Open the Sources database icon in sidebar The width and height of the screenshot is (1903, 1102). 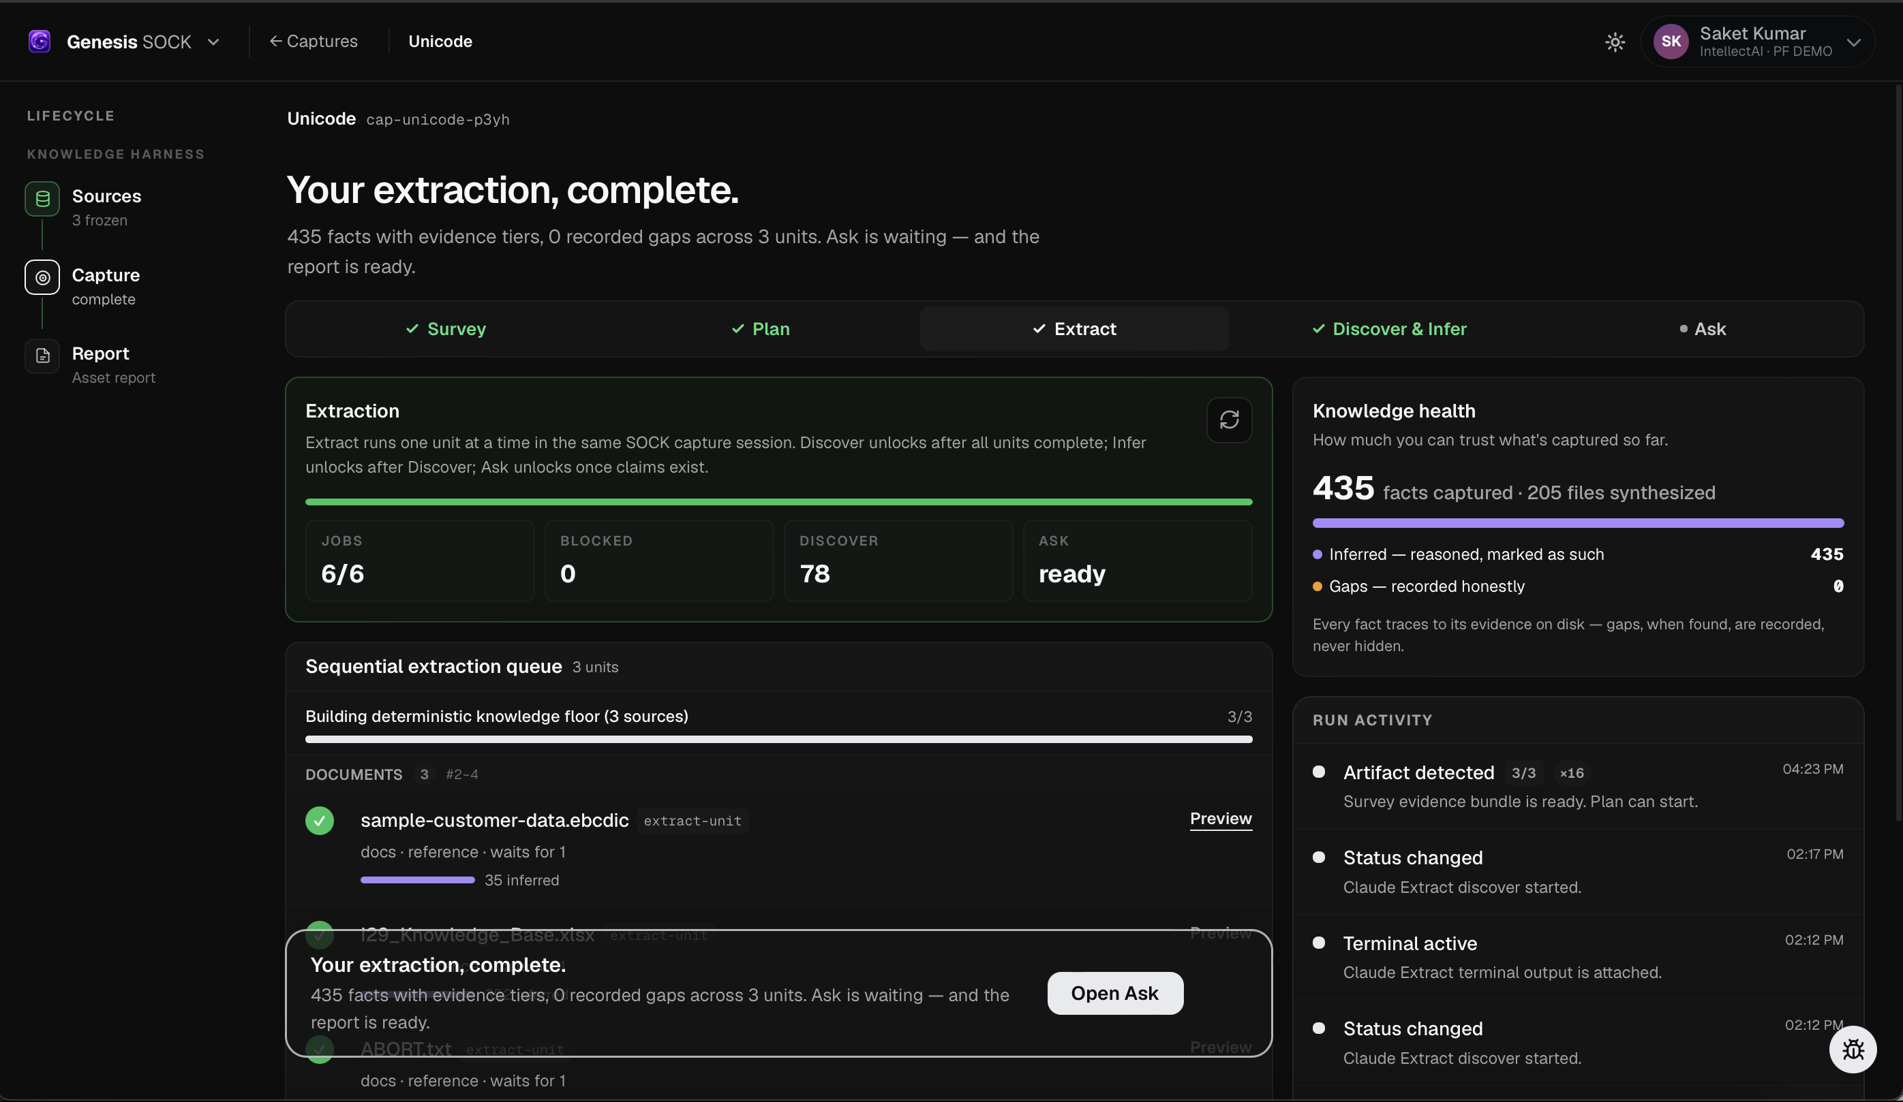coord(42,198)
